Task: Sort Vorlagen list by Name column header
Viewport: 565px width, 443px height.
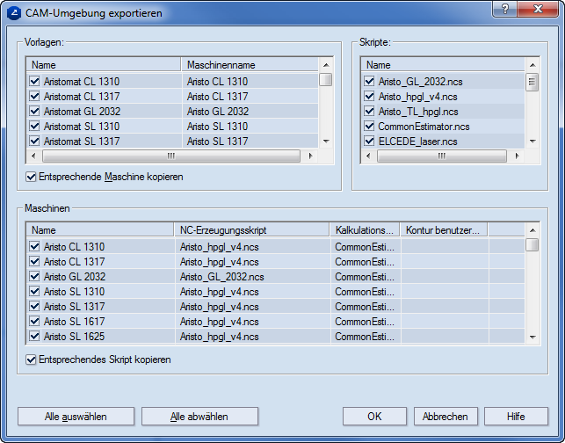Action: coord(104,65)
